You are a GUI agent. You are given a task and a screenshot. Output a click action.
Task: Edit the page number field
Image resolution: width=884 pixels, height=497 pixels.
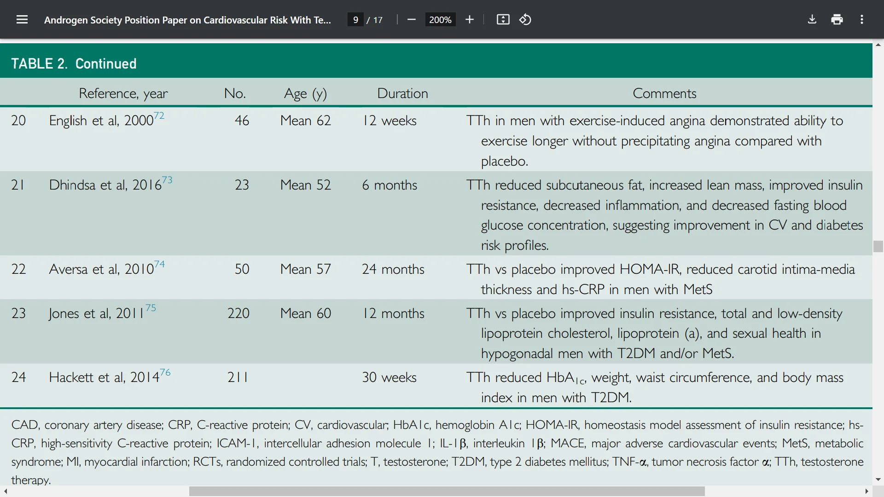pos(355,20)
